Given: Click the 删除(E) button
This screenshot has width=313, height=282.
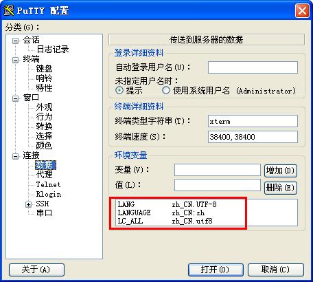Looking at the screenshot, I should point(281,188).
